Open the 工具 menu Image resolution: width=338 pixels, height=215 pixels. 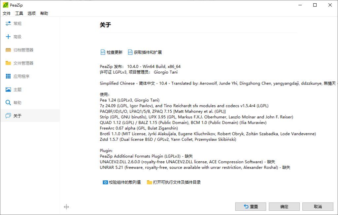click(19, 13)
